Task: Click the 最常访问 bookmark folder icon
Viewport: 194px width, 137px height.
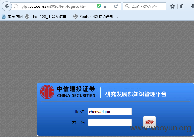Action: click(x=4, y=16)
